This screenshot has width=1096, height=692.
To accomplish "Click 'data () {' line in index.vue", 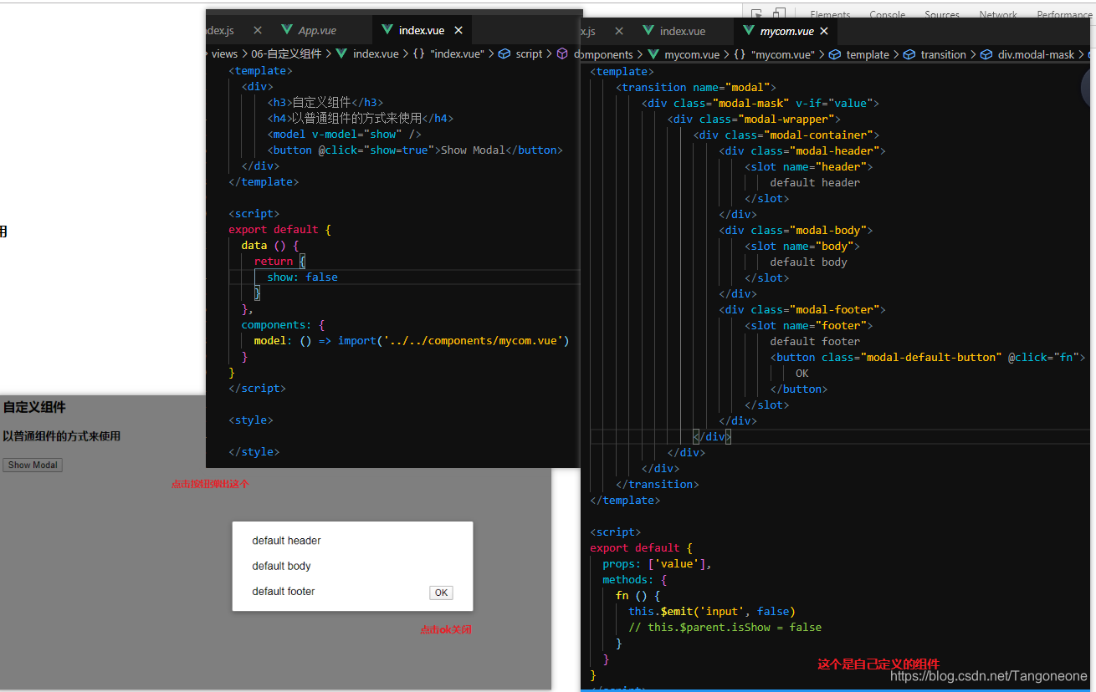I will pyautogui.click(x=270, y=245).
